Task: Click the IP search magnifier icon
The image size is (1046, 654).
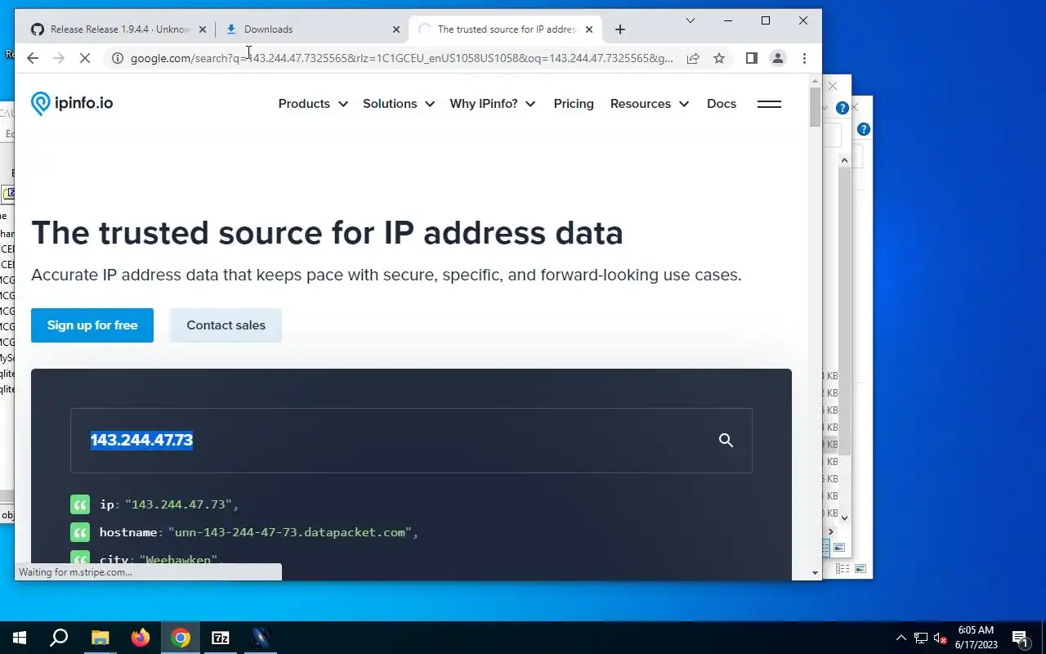Action: [x=726, y=441]
